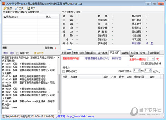Open 更新日志 link
Image resolution: width=166 pixels, height=120 pixels.
(x=39, y=53)
